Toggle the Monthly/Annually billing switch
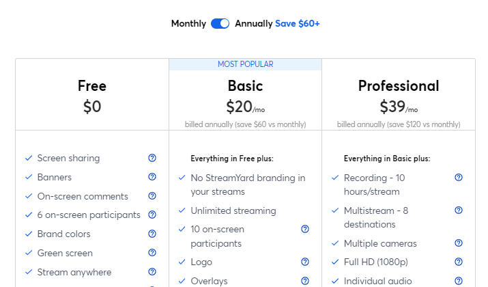Screen dimensions: 488x287 tap(220, 24)
